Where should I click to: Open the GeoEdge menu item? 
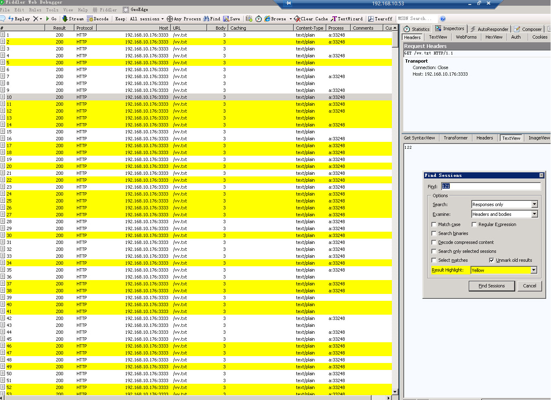(x=136, y=9)
